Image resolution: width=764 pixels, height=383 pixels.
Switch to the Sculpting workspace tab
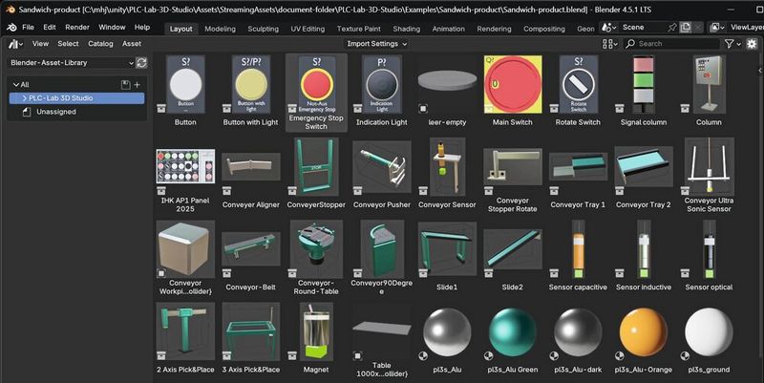coord(264,29)
